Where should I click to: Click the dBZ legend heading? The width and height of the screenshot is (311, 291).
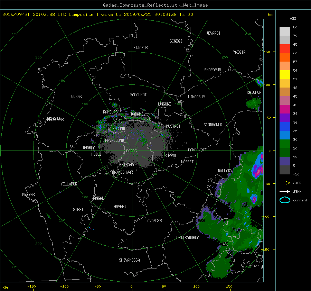click(x=293, y=19)
